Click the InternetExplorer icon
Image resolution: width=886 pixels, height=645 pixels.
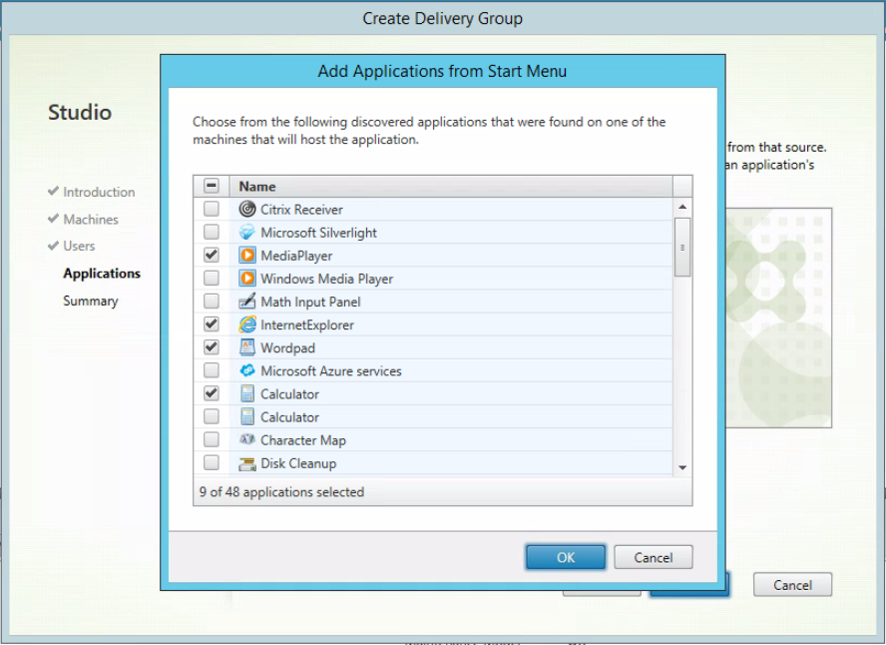tap(246, 325)
